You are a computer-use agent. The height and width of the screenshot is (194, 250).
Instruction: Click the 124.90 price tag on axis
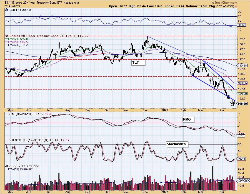[x=242, y=94]
